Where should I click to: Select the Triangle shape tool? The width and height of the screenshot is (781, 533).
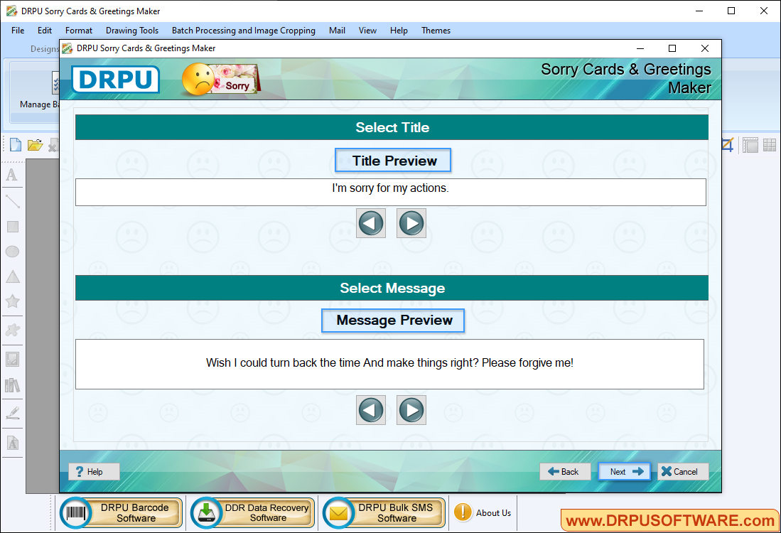click(x=12, y=276)
